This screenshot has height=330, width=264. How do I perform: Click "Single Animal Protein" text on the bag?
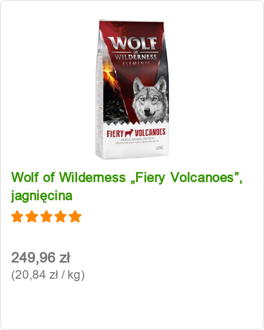[x=137, y=139]
